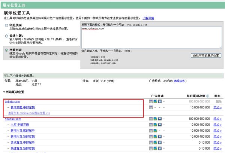Collapse the 主页,中部左侧 placement under newhua.com
Viewport: 225px width, 153px height.
point(9,124)
